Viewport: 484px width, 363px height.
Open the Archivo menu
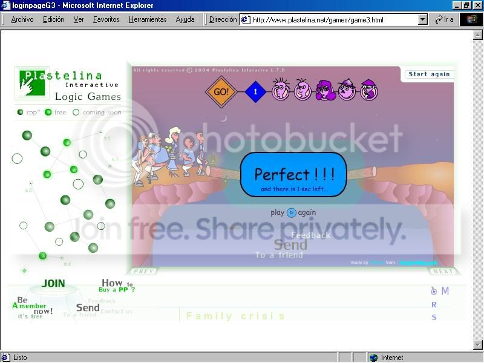click(x=22, y=19)
